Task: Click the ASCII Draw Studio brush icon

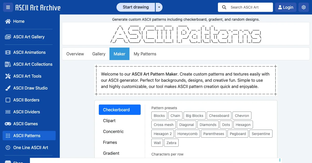Action: pyautogui.click(x=8, y=88)
